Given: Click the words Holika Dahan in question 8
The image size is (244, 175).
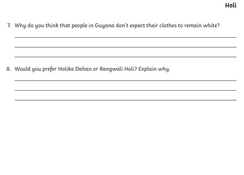Looking at the screenshot, I should click(74, 69).
